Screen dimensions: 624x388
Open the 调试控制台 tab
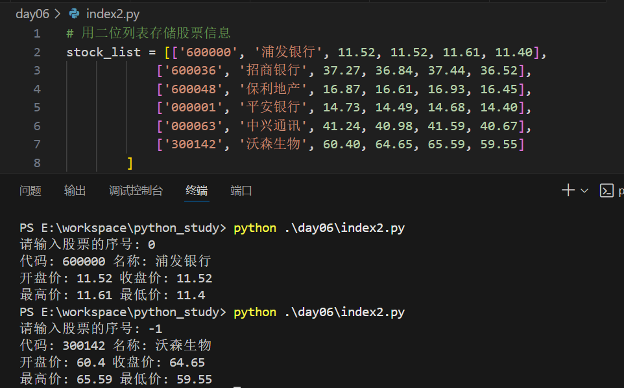(x=136, y=191)
